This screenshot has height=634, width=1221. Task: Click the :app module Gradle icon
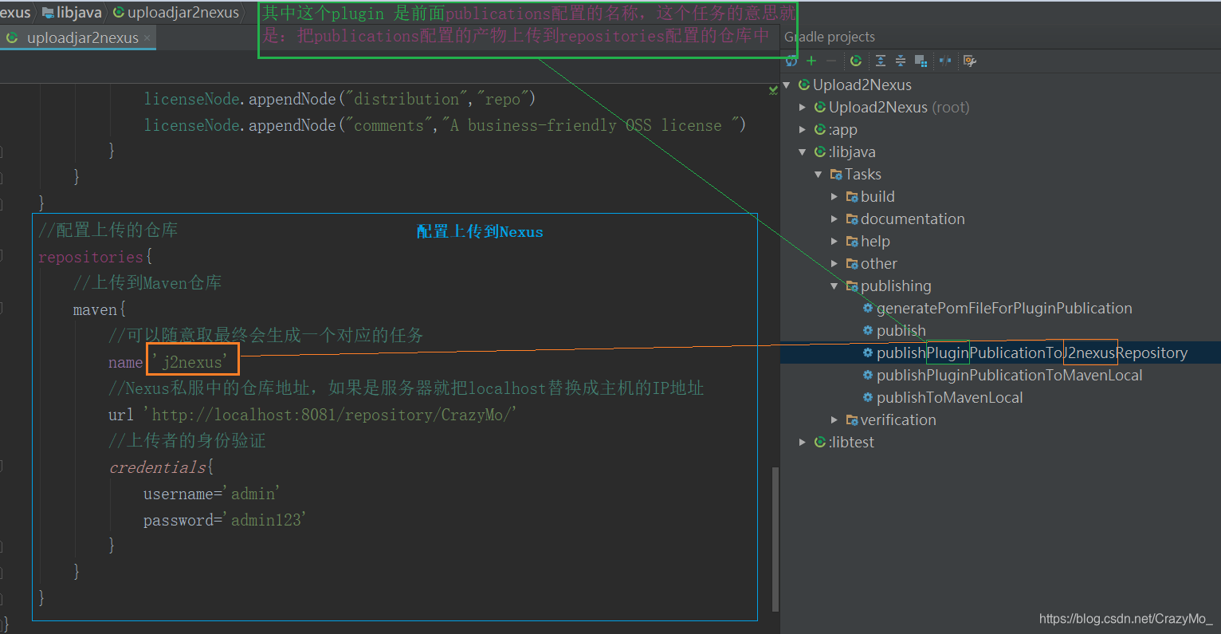(820, 129)
